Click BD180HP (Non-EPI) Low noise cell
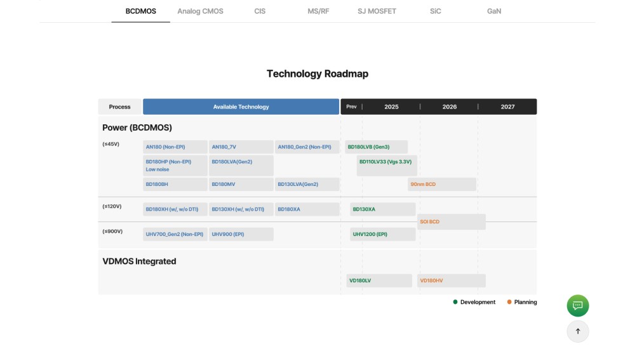Screen dimensions: 635x349 [x=175, y=166]
